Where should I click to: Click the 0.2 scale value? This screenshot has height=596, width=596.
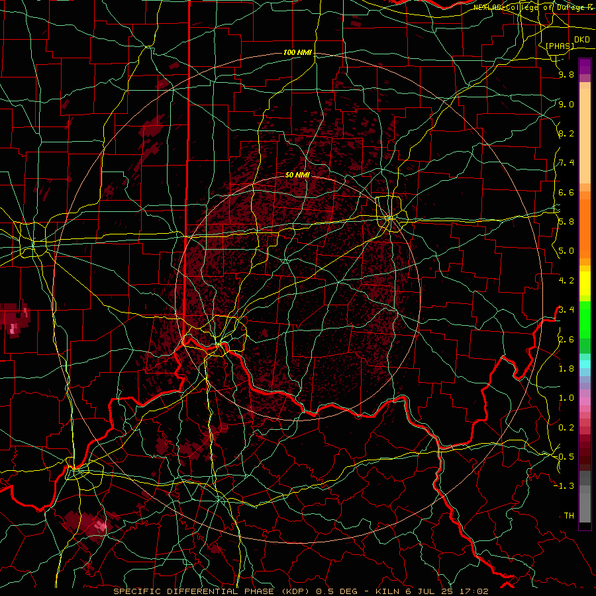[x=566, y=428]
